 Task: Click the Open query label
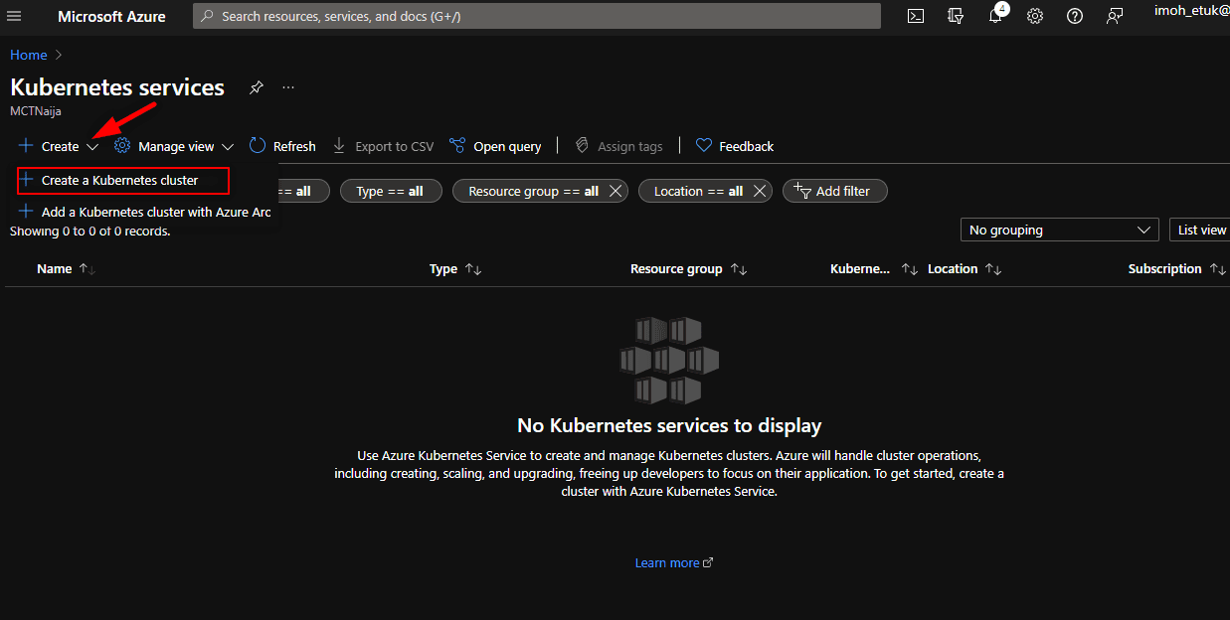[x=507, y=146]
